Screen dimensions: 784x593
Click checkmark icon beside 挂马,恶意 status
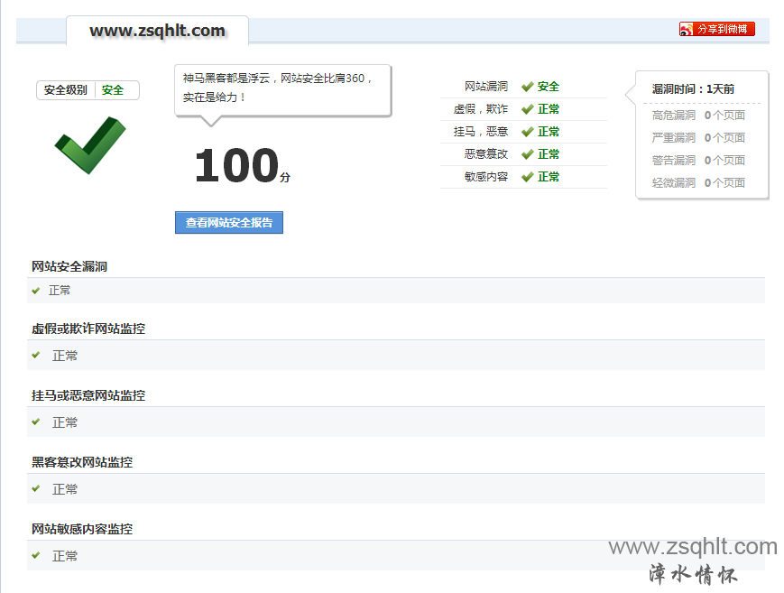(528, 132)
